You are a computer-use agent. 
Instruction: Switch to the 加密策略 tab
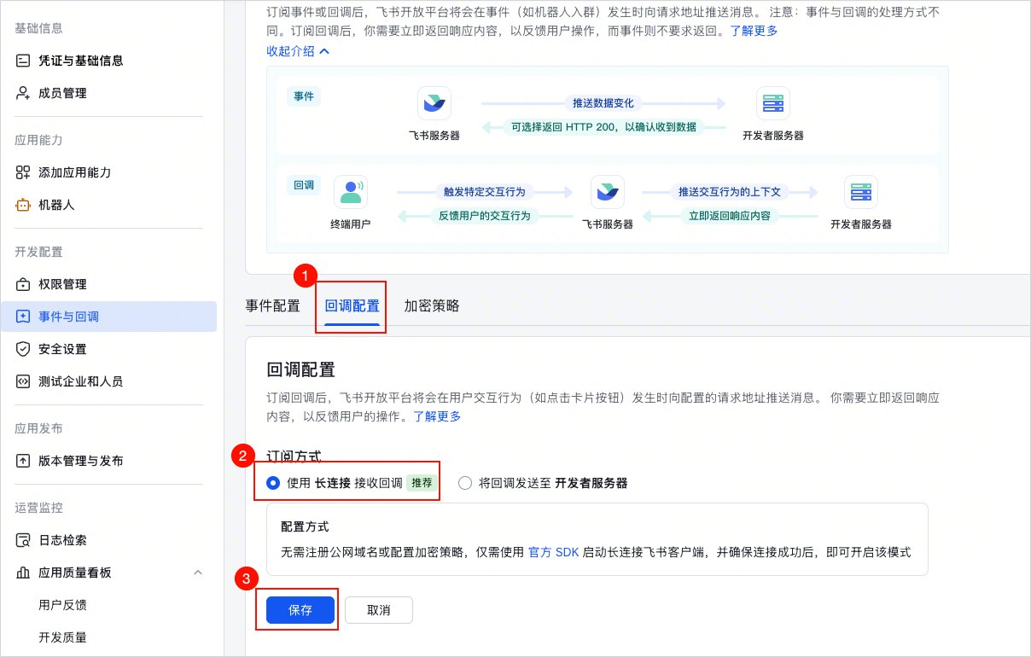(x=432, y=305)
